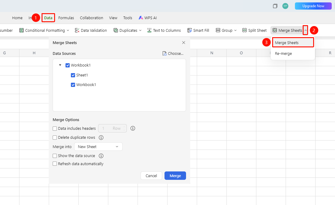Enable Data includes headers
This screenshot has width=335, height=205.
click(x=55, y=128)
